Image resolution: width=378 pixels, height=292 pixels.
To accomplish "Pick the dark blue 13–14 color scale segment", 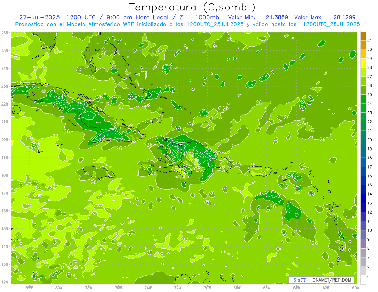I will point(363,198).
